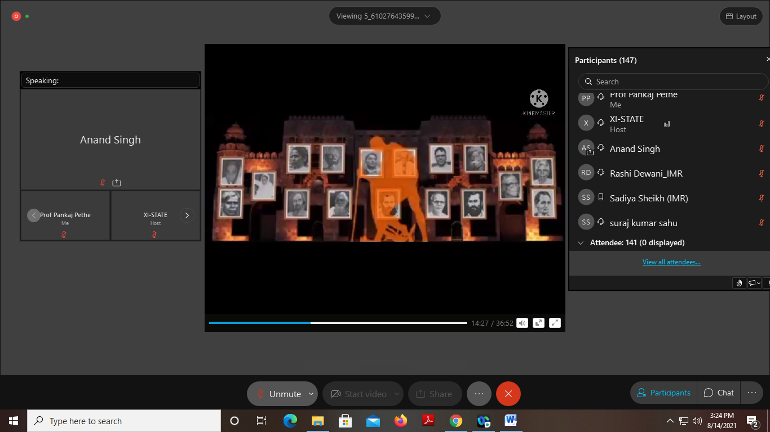The image size is (770, 432).
Task: Click Rashi Dewani_IMR's muted mic icon
Action: click(x=762, y=173)
